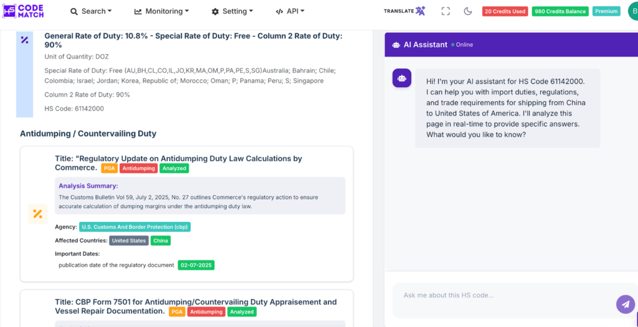Click the orange percent icon on regulatory card
638x327 pixels.
(37, 214)
